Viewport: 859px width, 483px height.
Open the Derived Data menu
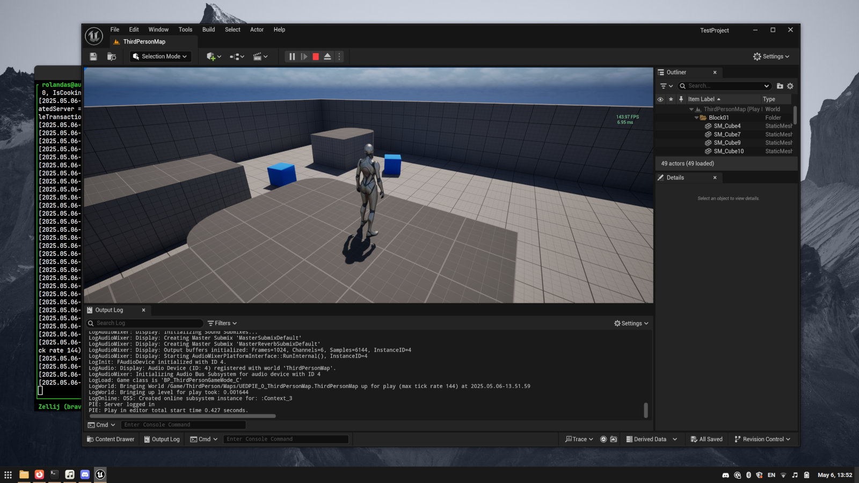(x=651, y=439)
